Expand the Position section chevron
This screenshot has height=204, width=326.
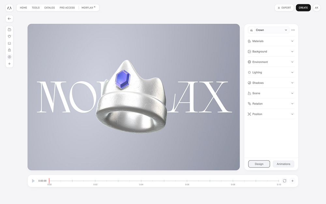tap(292, 114)
